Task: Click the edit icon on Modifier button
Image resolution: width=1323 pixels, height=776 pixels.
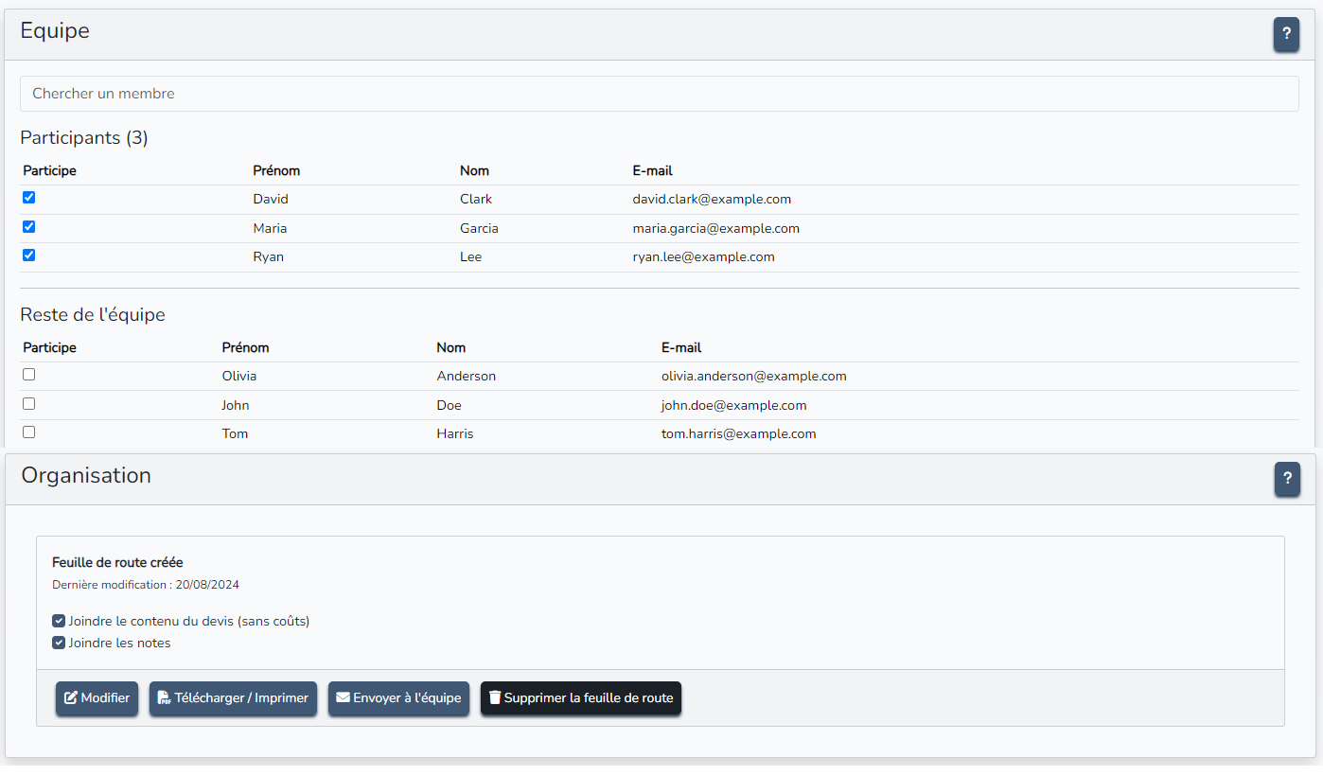Action: tap(71, 698)
